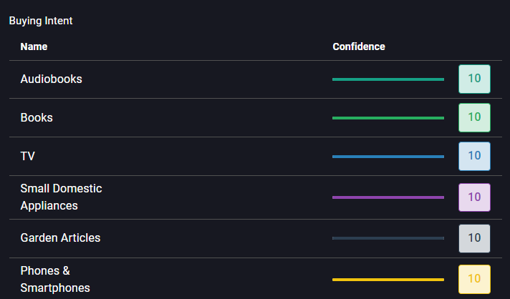
Task: Click the gray Garden Articles confidence bar
Action: pyautogui.click(x=388, y=238)
